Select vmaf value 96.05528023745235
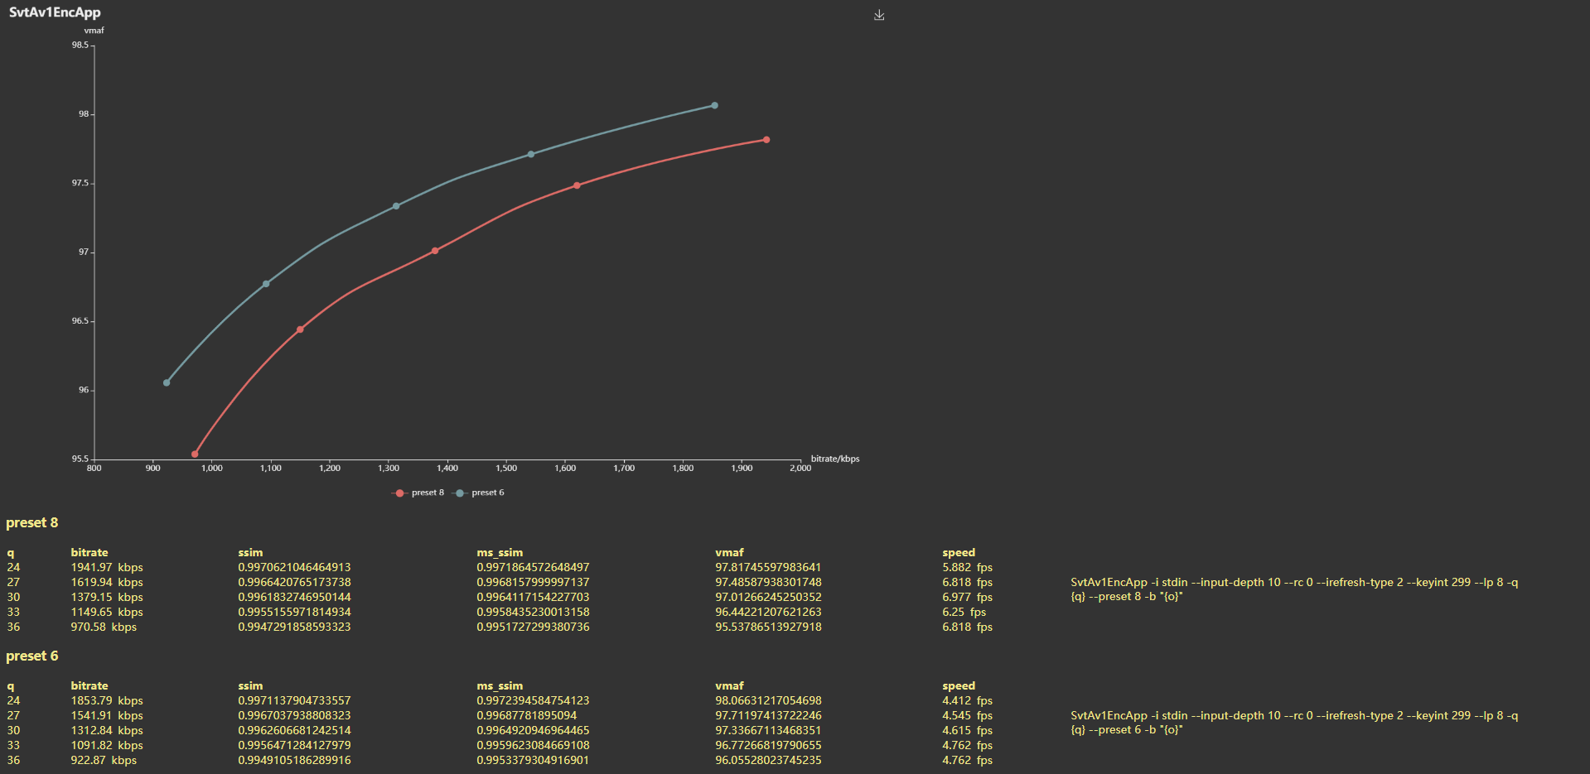The height and width of the screenshot is (774, 1590). [x=768, y=760]
